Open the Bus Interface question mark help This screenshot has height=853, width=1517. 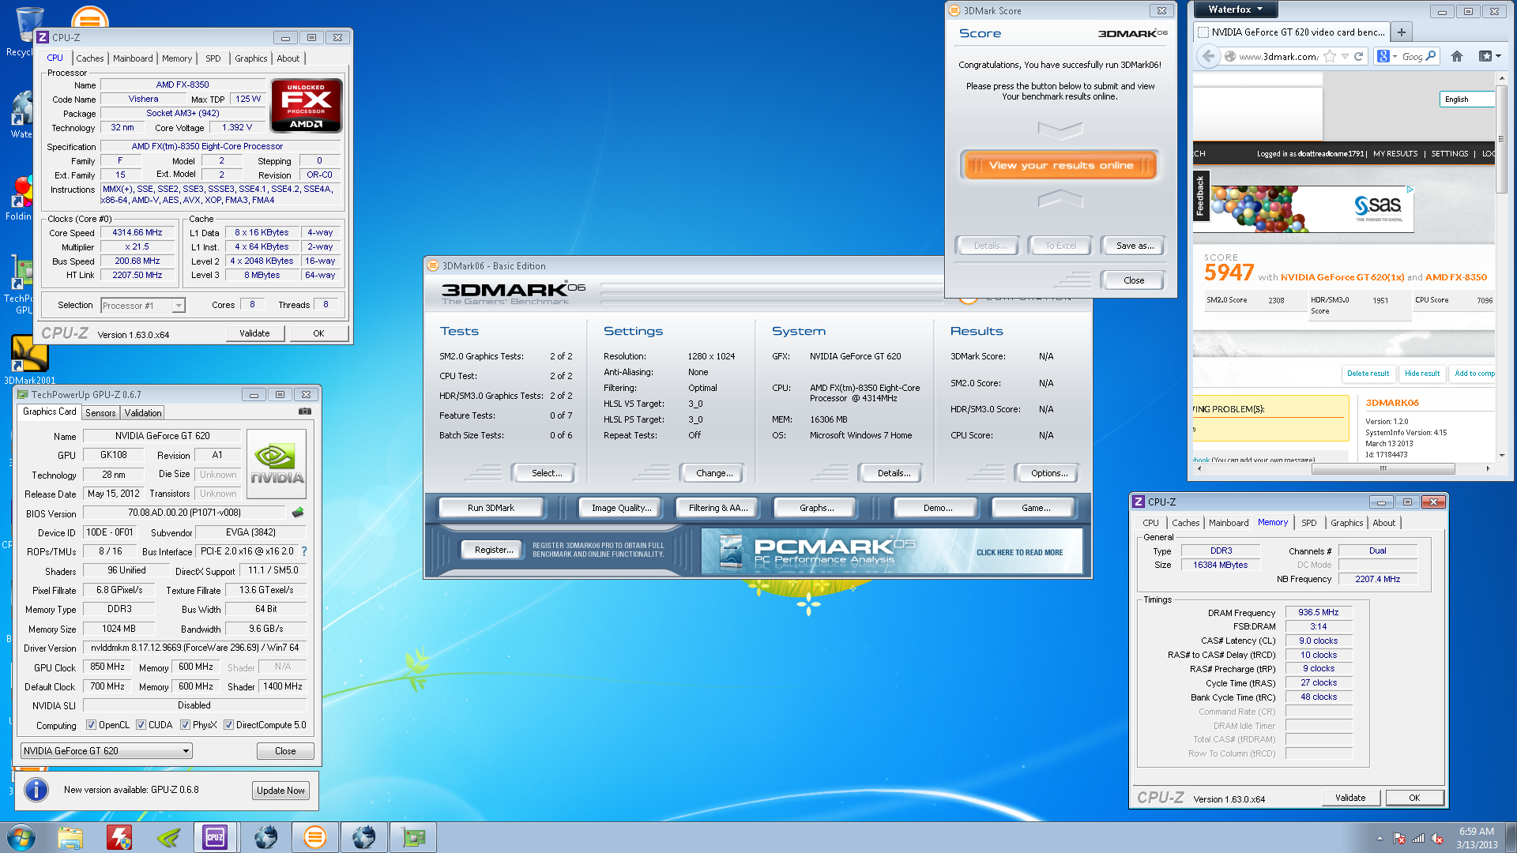point(304,551)
